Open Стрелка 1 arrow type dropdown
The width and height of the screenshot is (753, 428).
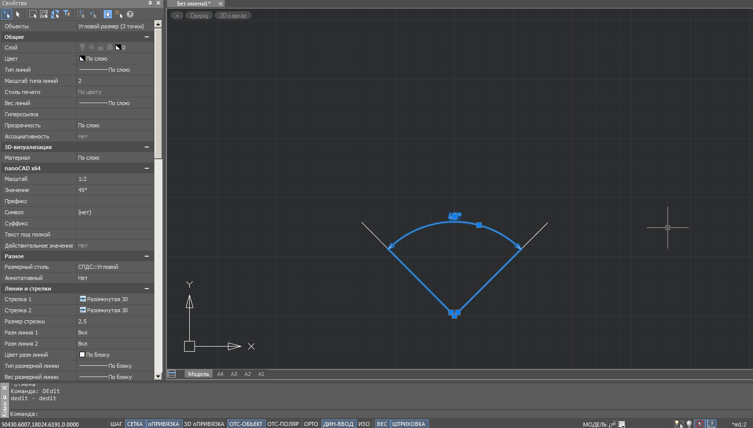115,299
